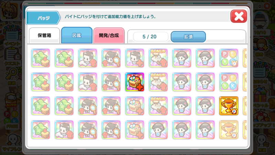Select the top-row boy with plus badge
The width and height of the screenshot is (275, 155).
click(134, 58)
